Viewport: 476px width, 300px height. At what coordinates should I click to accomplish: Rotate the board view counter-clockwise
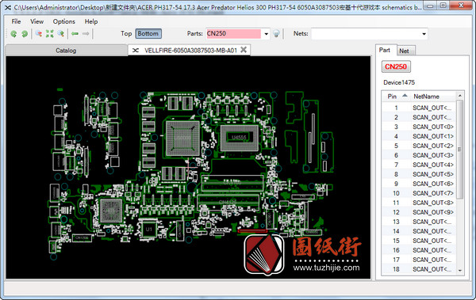tap(13, 34)
